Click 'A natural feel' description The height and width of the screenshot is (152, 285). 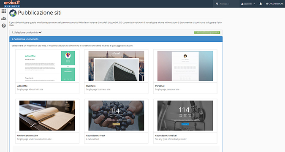click(x=92, y=139)
